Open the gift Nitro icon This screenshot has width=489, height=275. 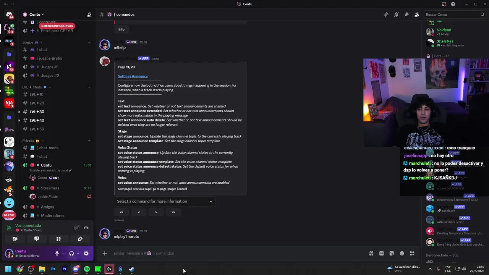(371, 253)
